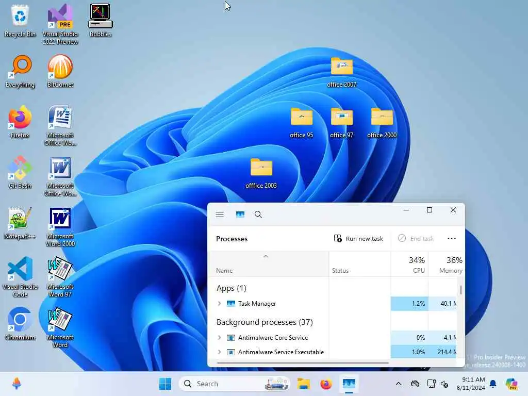528x396 pixels.
Task: Click the Task Manager search icon
Action: (258, 214)
